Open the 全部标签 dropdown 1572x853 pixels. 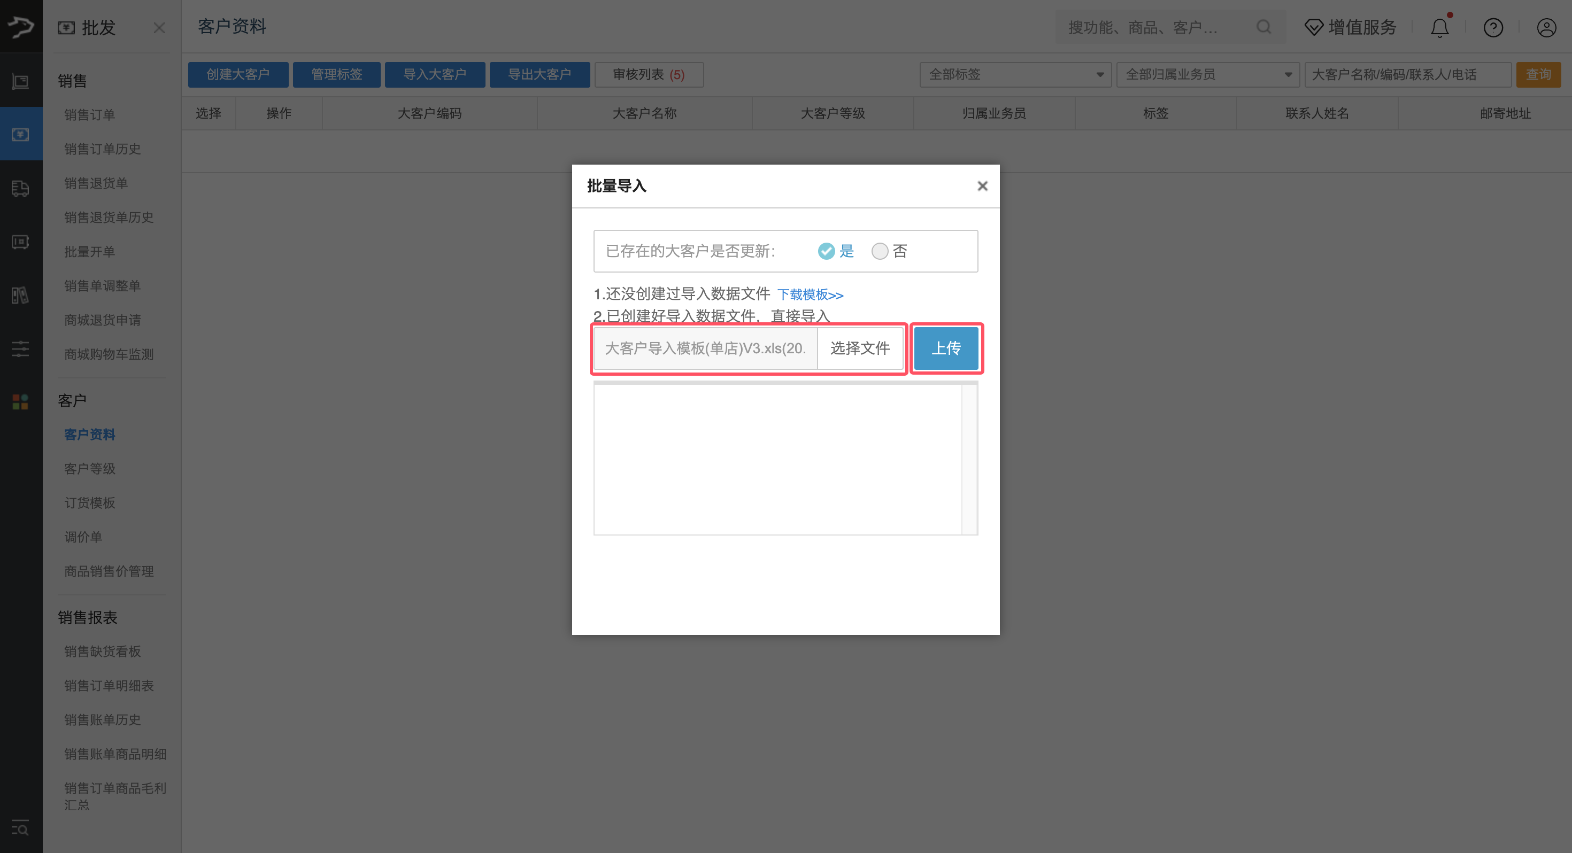click(1015, 74)
